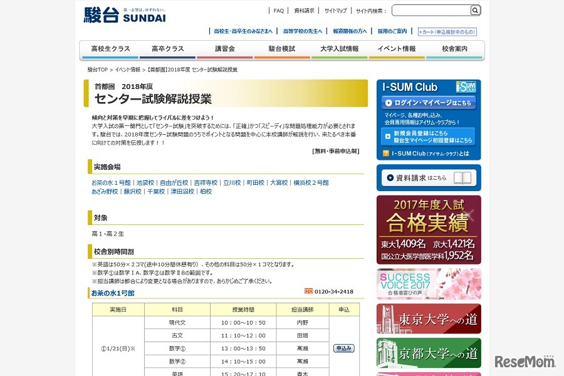Click the magnifier icon in the site search box

click(475, 10)
